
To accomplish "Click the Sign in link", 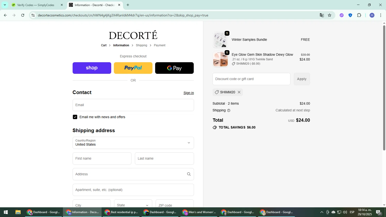I will (189, 93).
